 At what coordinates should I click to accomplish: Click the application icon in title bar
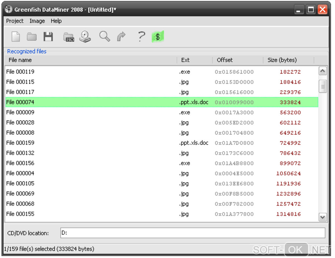(x=9, y=10)
